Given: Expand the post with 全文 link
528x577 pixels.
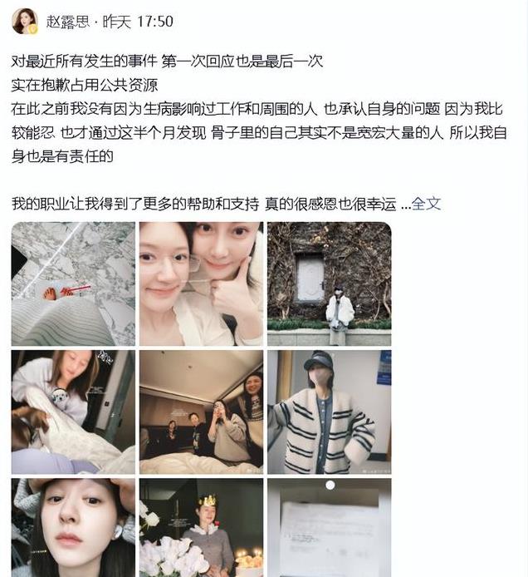Looking at the screenshot, I should 426,203.
